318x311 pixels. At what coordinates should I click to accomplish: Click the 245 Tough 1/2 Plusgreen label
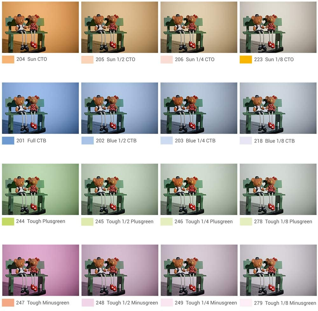124,222
